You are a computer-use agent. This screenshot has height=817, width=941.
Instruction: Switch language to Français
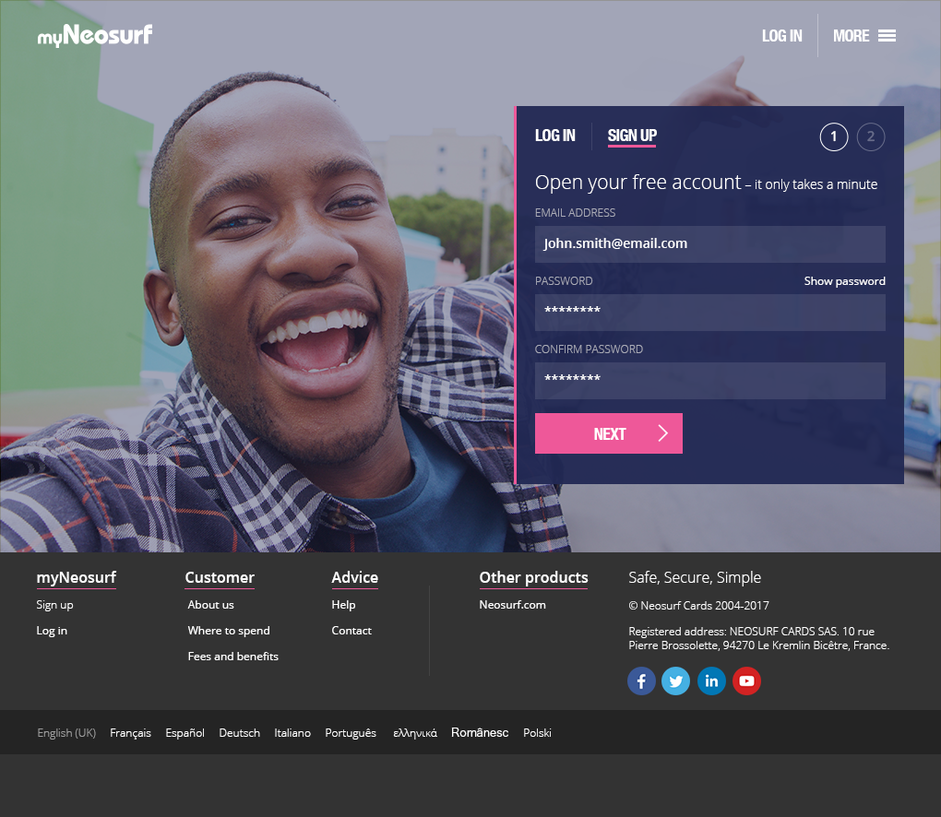(x=130, y=733)
